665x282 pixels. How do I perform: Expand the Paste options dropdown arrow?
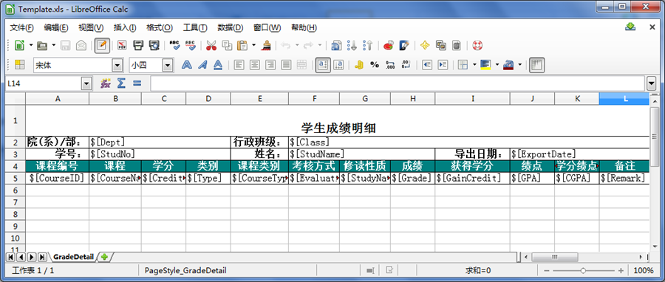pos(253,45)
